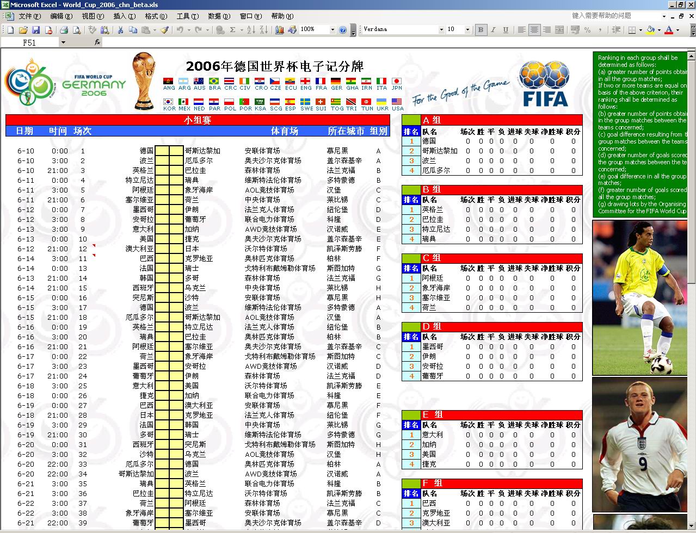Open the 100% zoom dropdown
The image size is (696, 533).
click(x=332, y=30)
